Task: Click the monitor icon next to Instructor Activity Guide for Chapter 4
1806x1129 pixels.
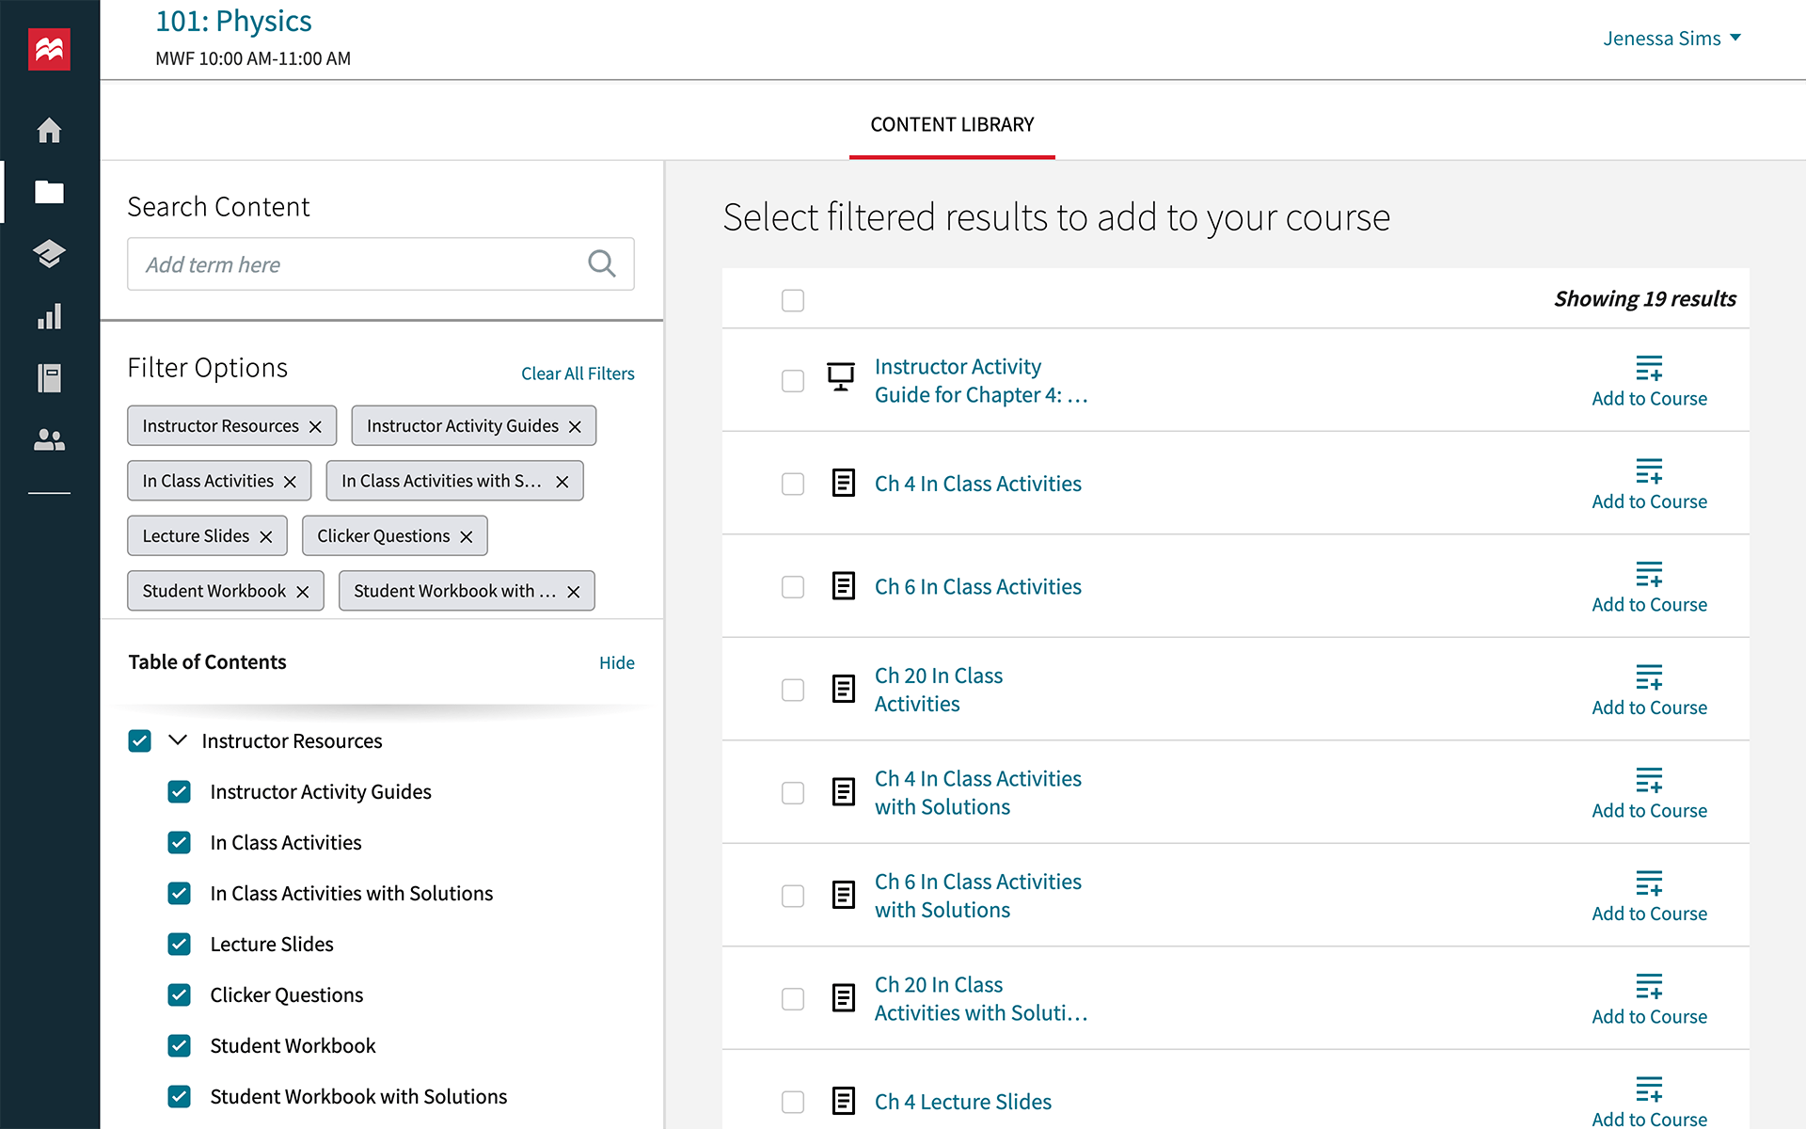Action: pos(841,378)
